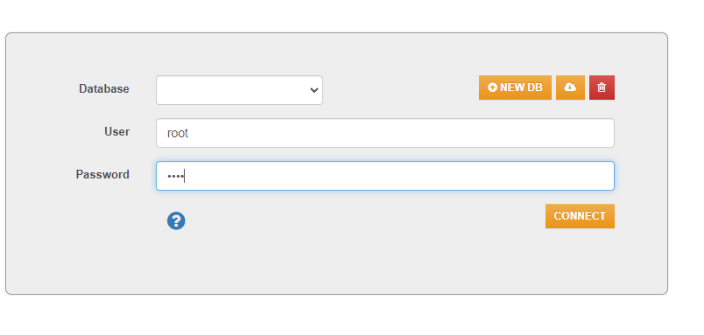
Task: Click the User field label
Action: click(x=116, y=131)
